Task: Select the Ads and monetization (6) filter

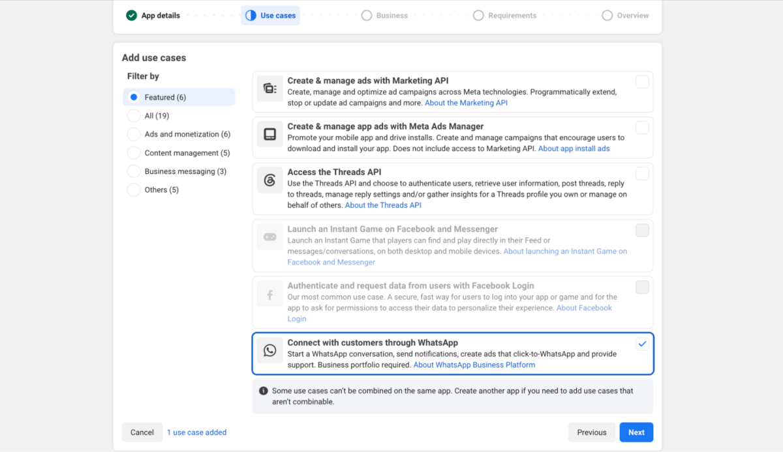Action: (134, 134)
